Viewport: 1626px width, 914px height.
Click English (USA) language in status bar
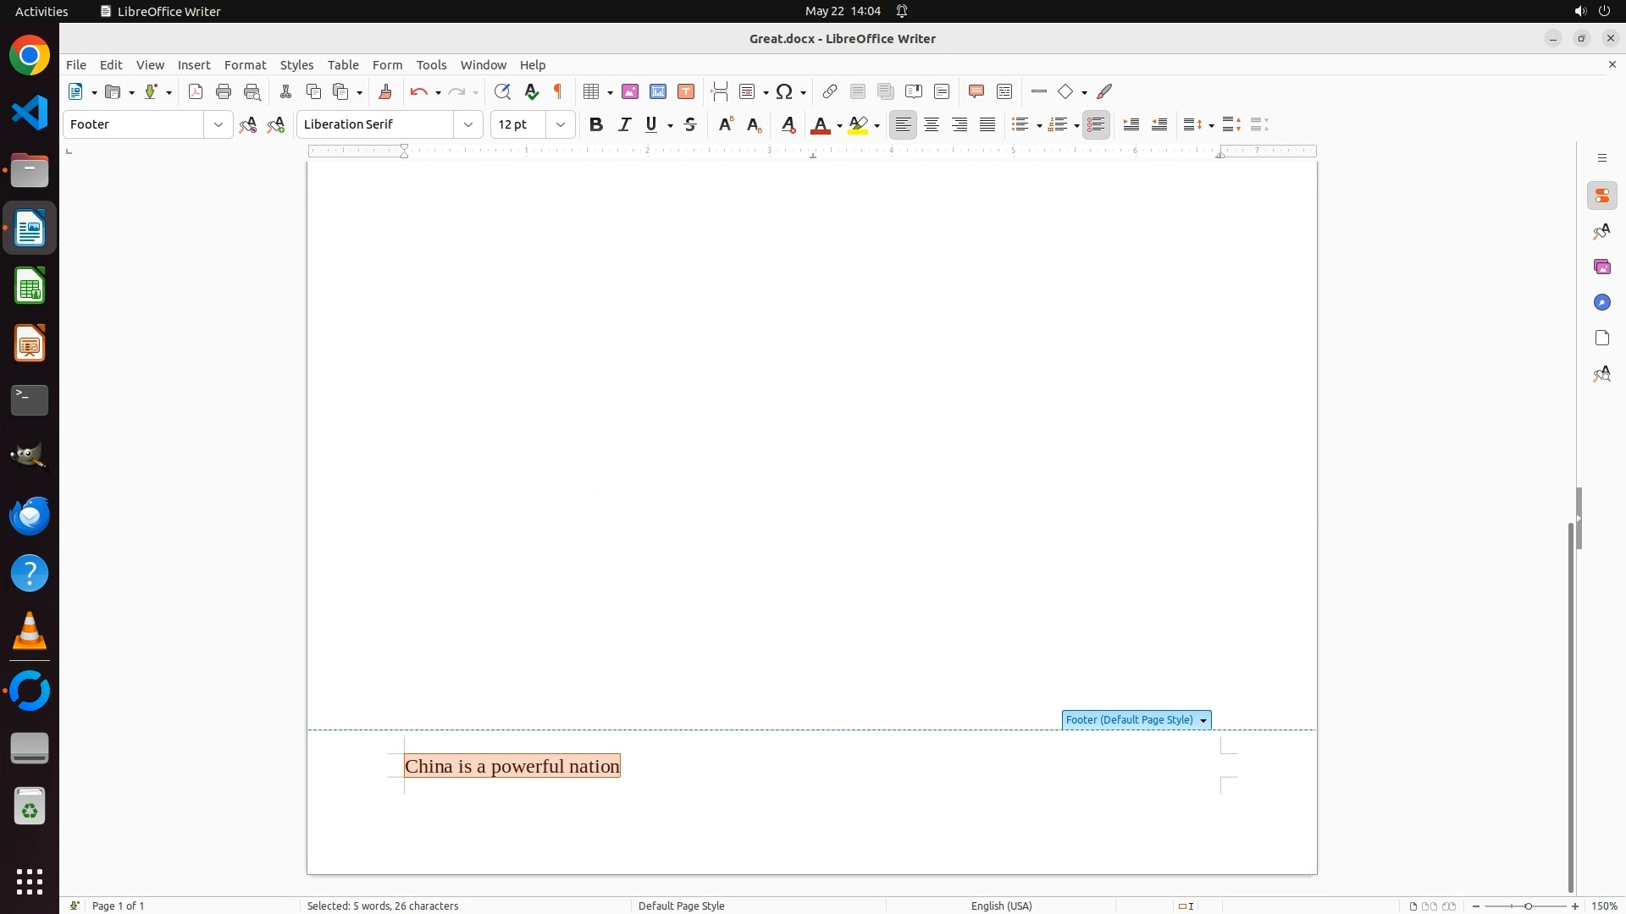pyautogui.click(x=1001, y=906)
